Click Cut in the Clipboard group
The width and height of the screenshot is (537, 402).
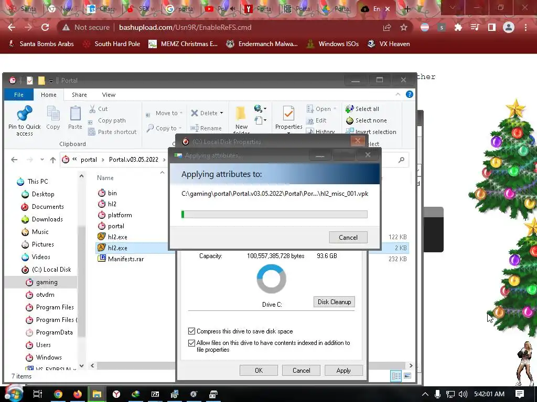(99, 109)
